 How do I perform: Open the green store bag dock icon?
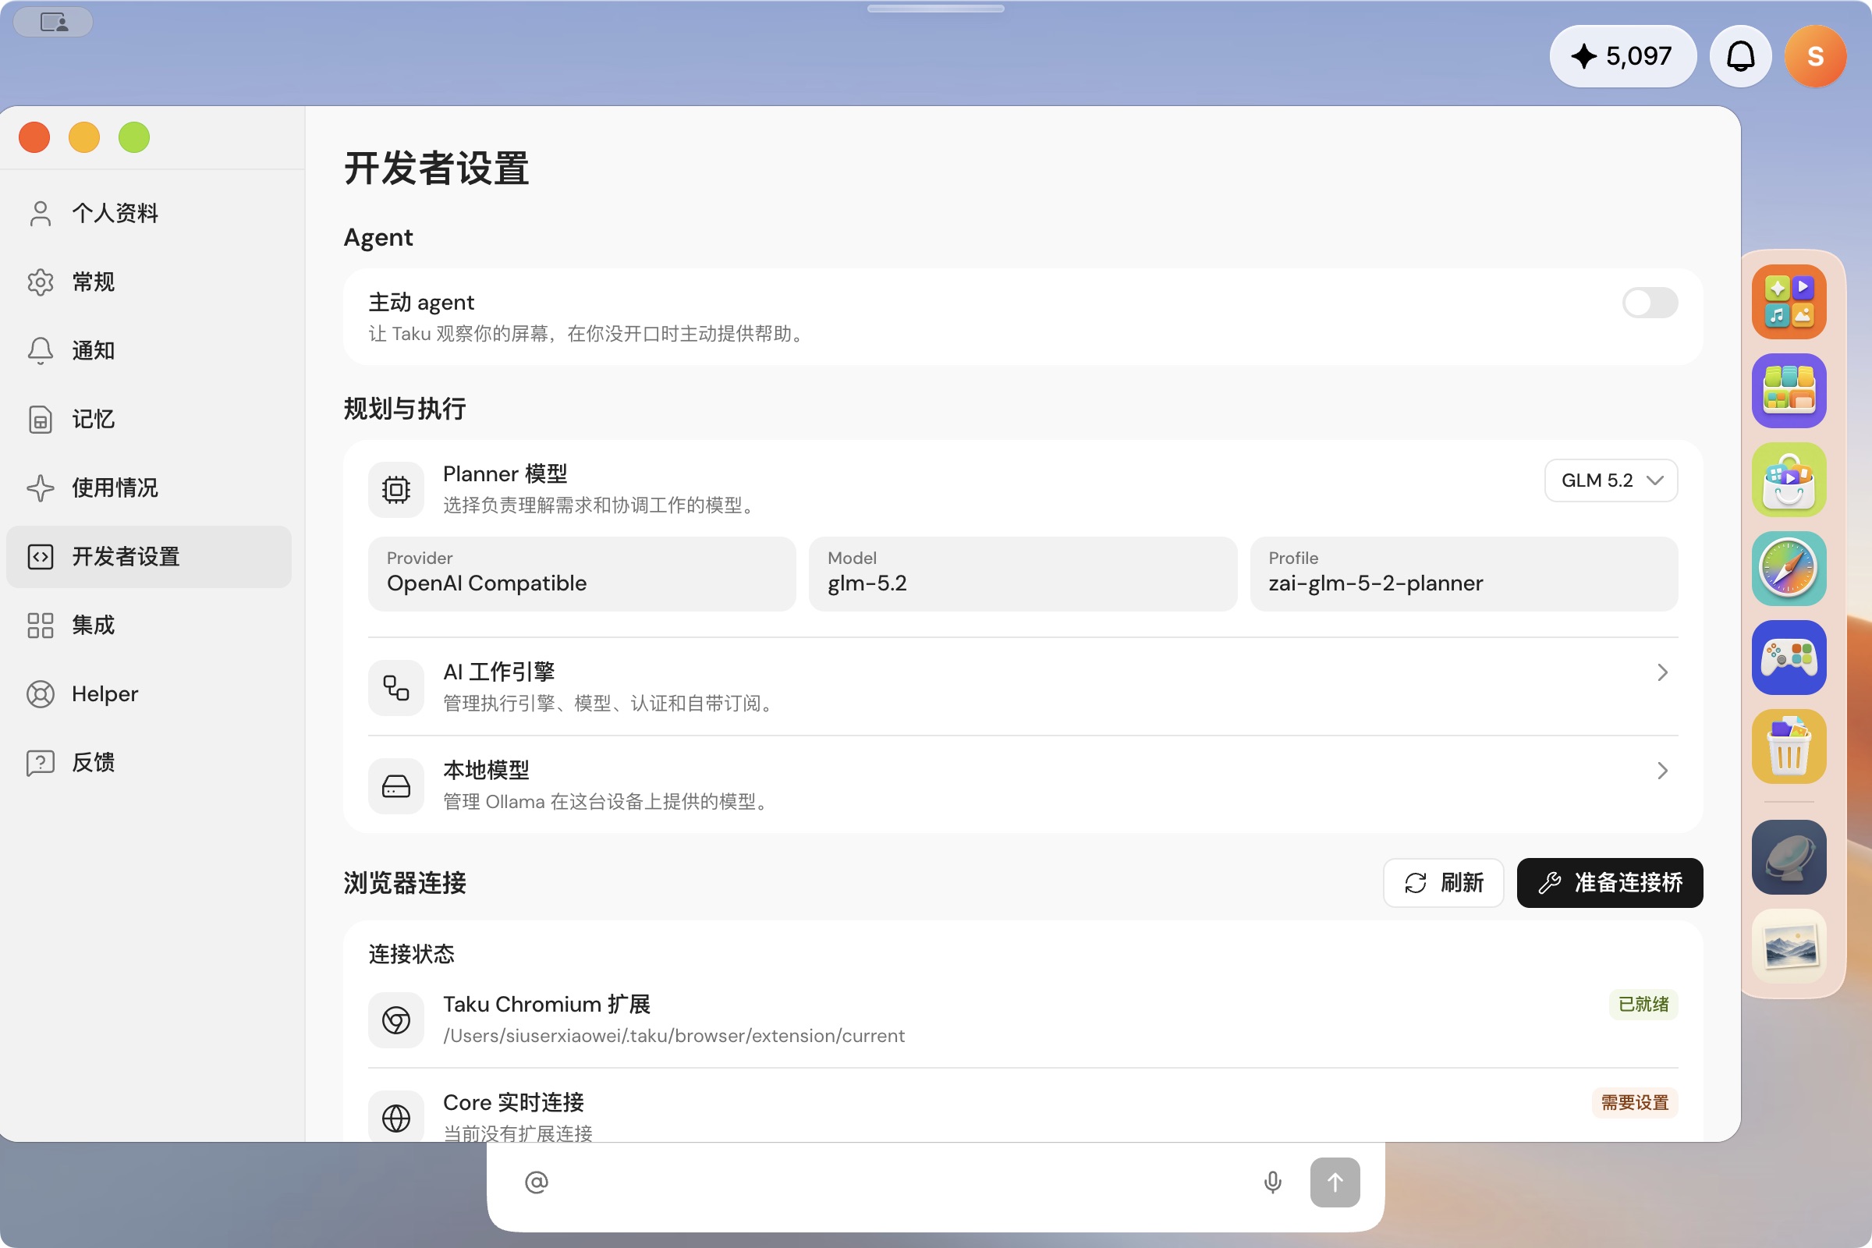[x=1789, y=480]
